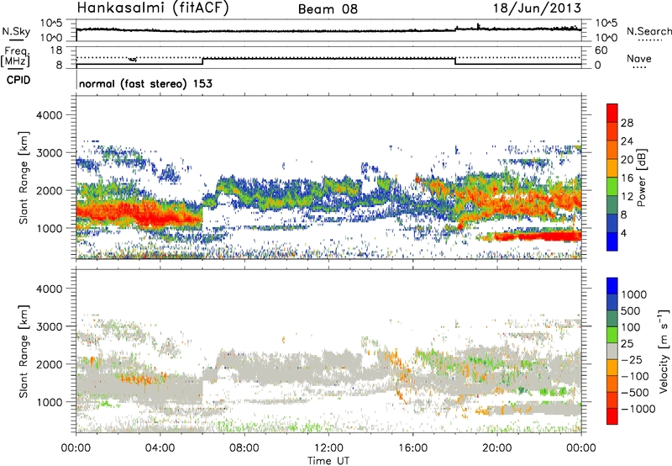This screenshot has height=466, width=672.
Task: Click the "-1000" label on the velocity color bar
Action: (638, 409)
